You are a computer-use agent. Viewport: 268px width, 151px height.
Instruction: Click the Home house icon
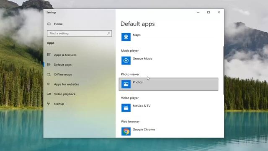point(49,24)
